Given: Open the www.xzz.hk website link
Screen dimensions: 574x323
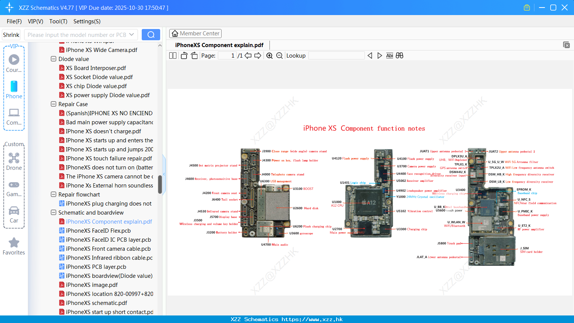Looking at the screenshot, I should (x=312, y=319).
